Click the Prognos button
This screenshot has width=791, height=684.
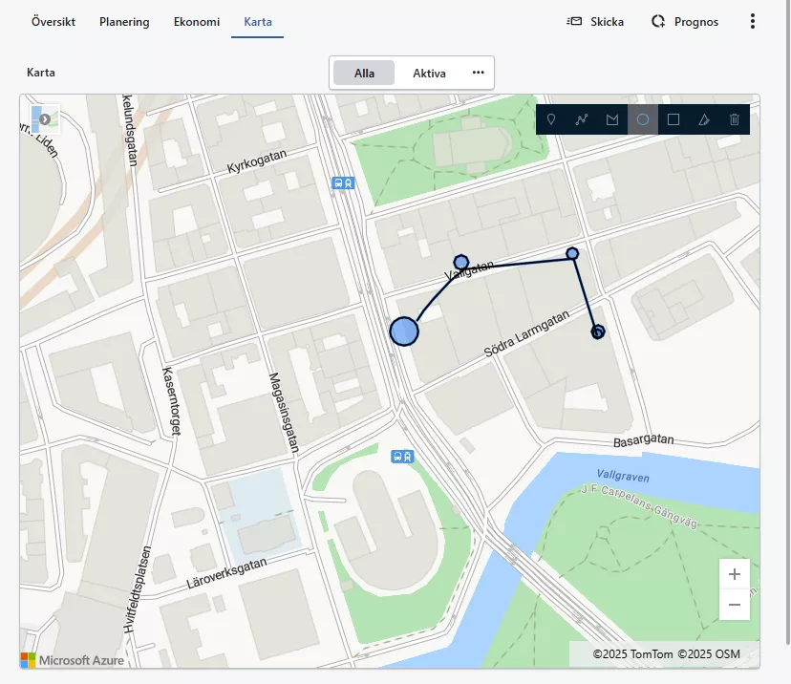[685, 22]
